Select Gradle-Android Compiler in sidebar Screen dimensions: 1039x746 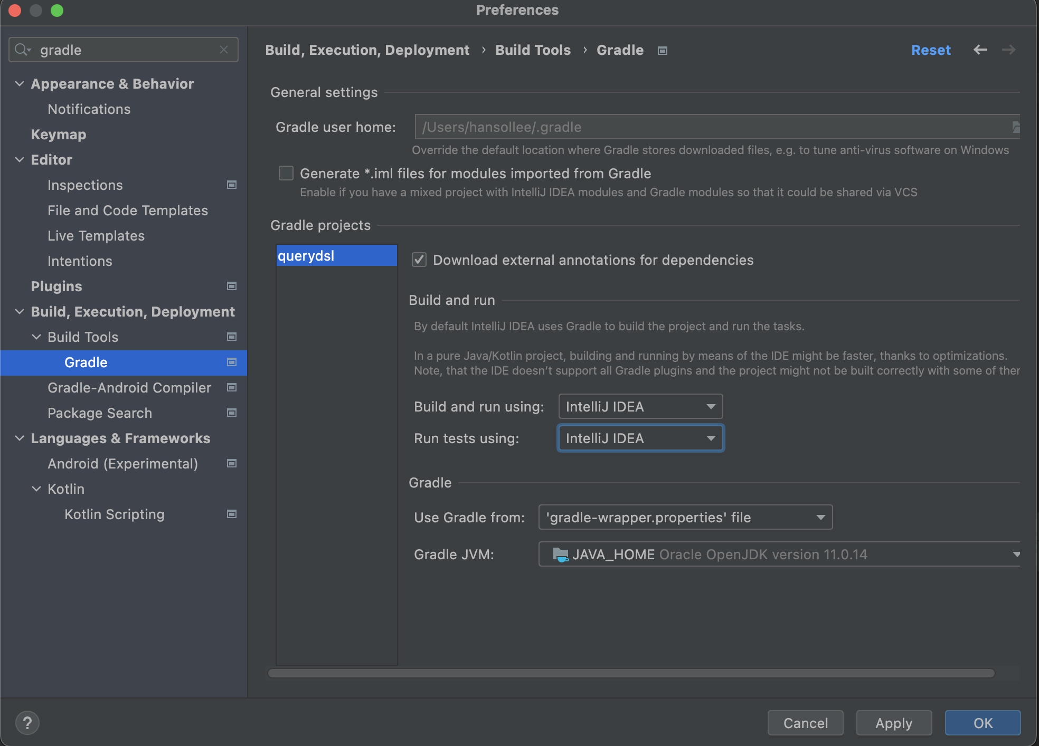[129, 387]
